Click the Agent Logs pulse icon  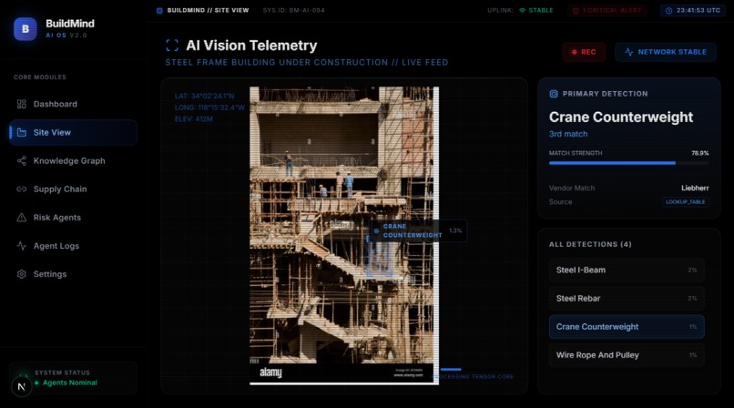22,246
